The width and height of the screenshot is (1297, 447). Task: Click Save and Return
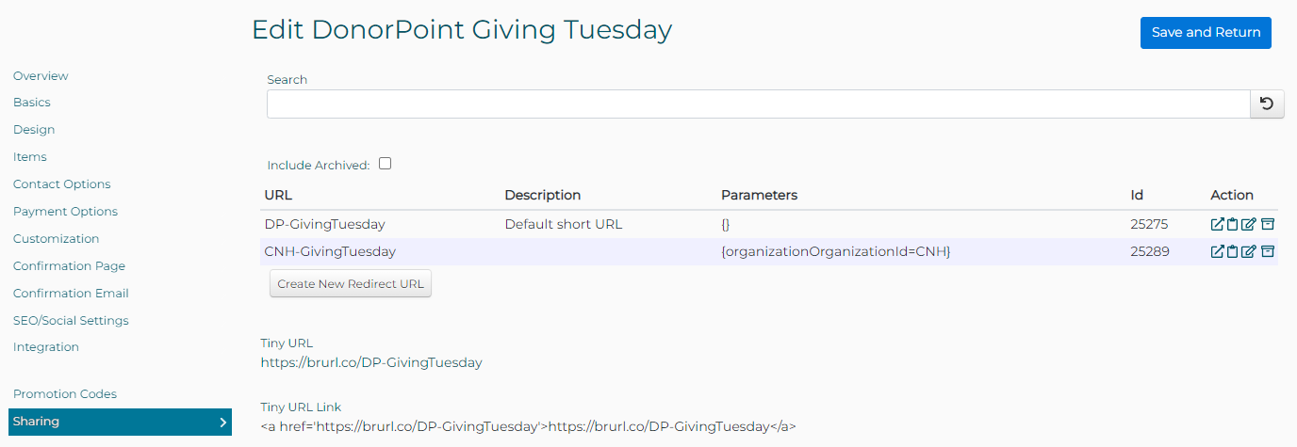point(1206,32)
